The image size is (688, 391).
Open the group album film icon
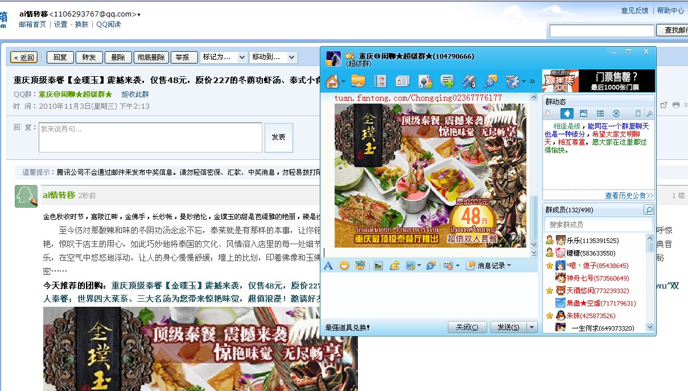(x=380, y=81)
